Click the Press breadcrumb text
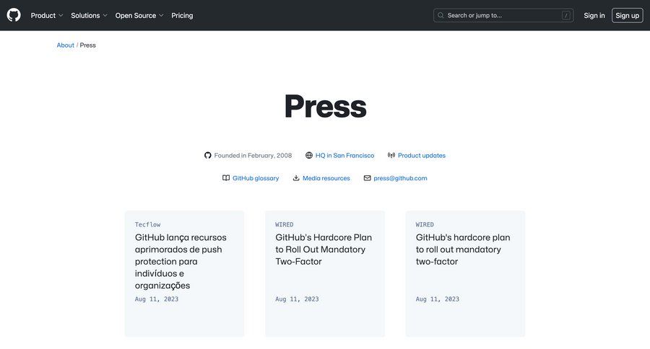 87,45
